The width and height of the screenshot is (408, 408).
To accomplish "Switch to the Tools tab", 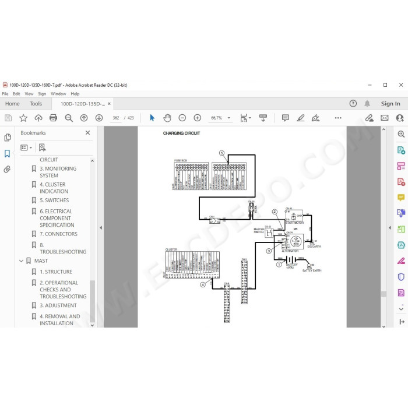I will pos(36,104).
